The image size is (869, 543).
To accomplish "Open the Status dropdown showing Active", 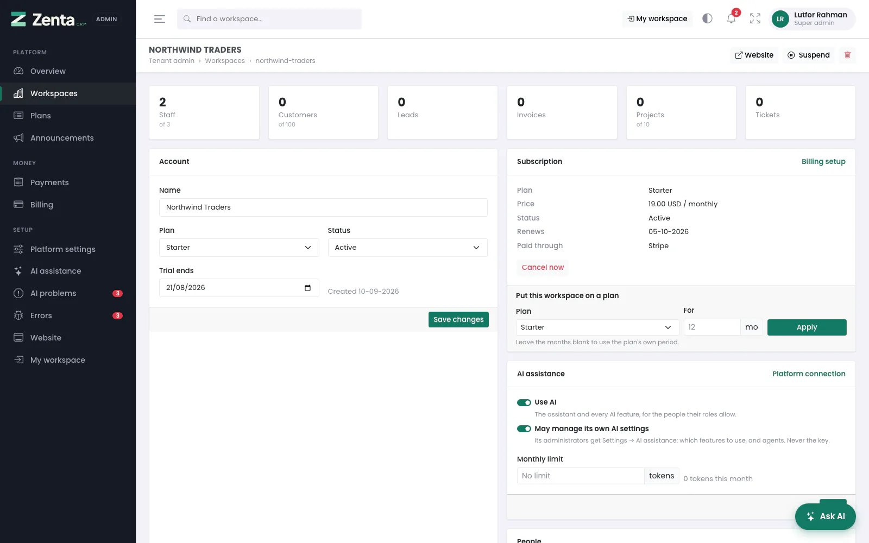I will pos(407,248).
